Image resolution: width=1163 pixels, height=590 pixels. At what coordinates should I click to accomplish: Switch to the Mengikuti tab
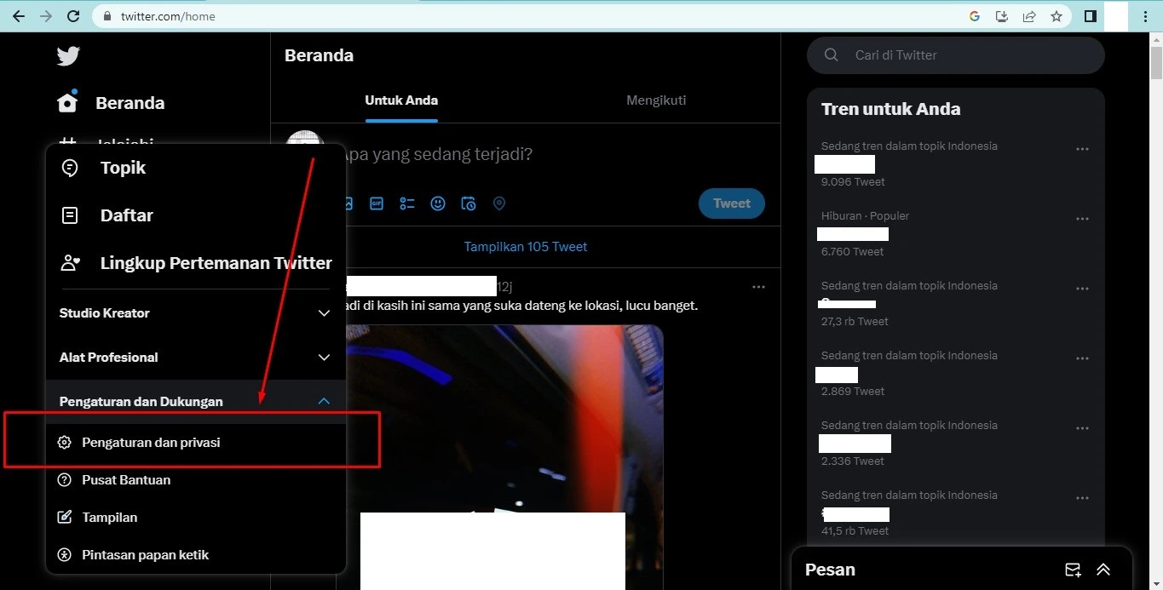pos(656,100)
